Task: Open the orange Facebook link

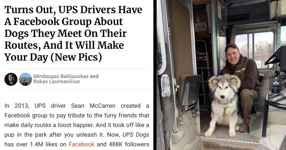Action: pos(82,144)
